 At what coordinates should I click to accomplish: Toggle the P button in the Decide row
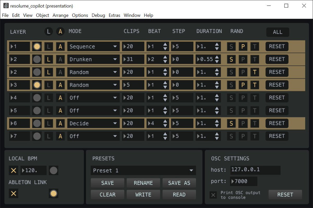tap(243, 123)
